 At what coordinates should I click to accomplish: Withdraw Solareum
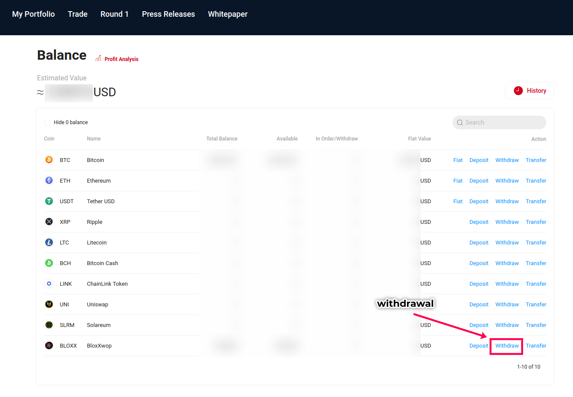(507, 325)
